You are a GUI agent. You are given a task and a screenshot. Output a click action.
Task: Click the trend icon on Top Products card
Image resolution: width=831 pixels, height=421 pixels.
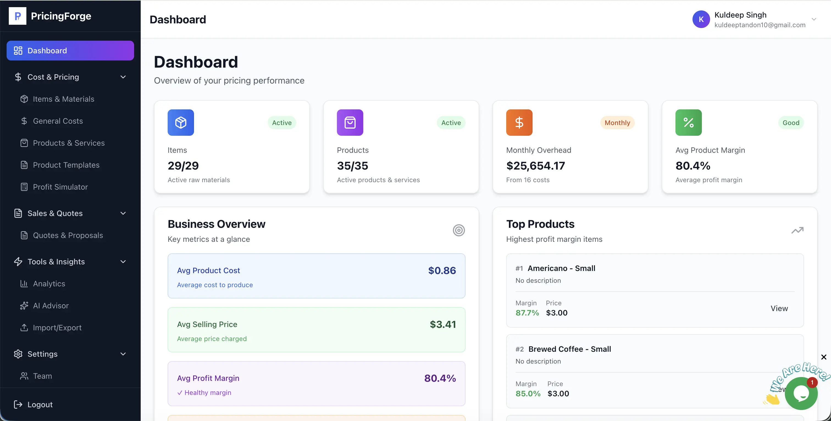tap(797, 230)
